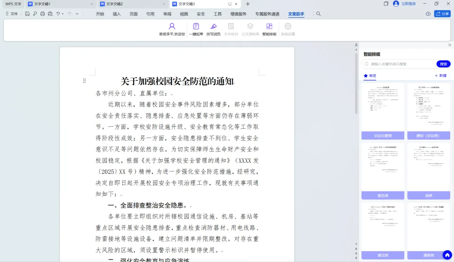
Task: Select the 文案助手 ribbon tab
Action: point(296,14)
